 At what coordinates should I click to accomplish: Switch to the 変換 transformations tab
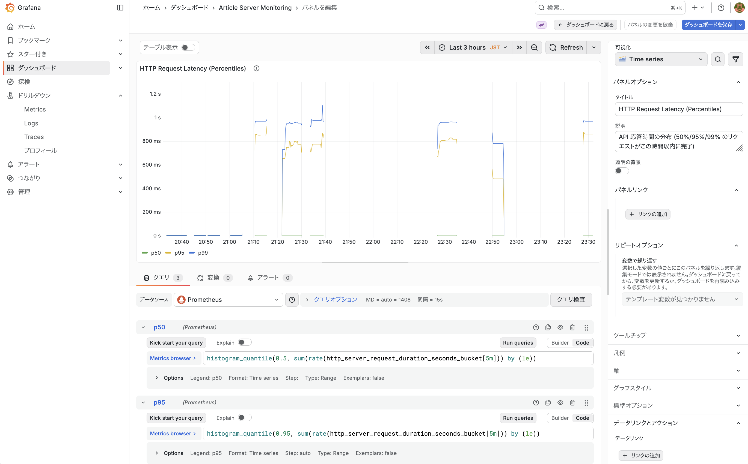[214, 278]
